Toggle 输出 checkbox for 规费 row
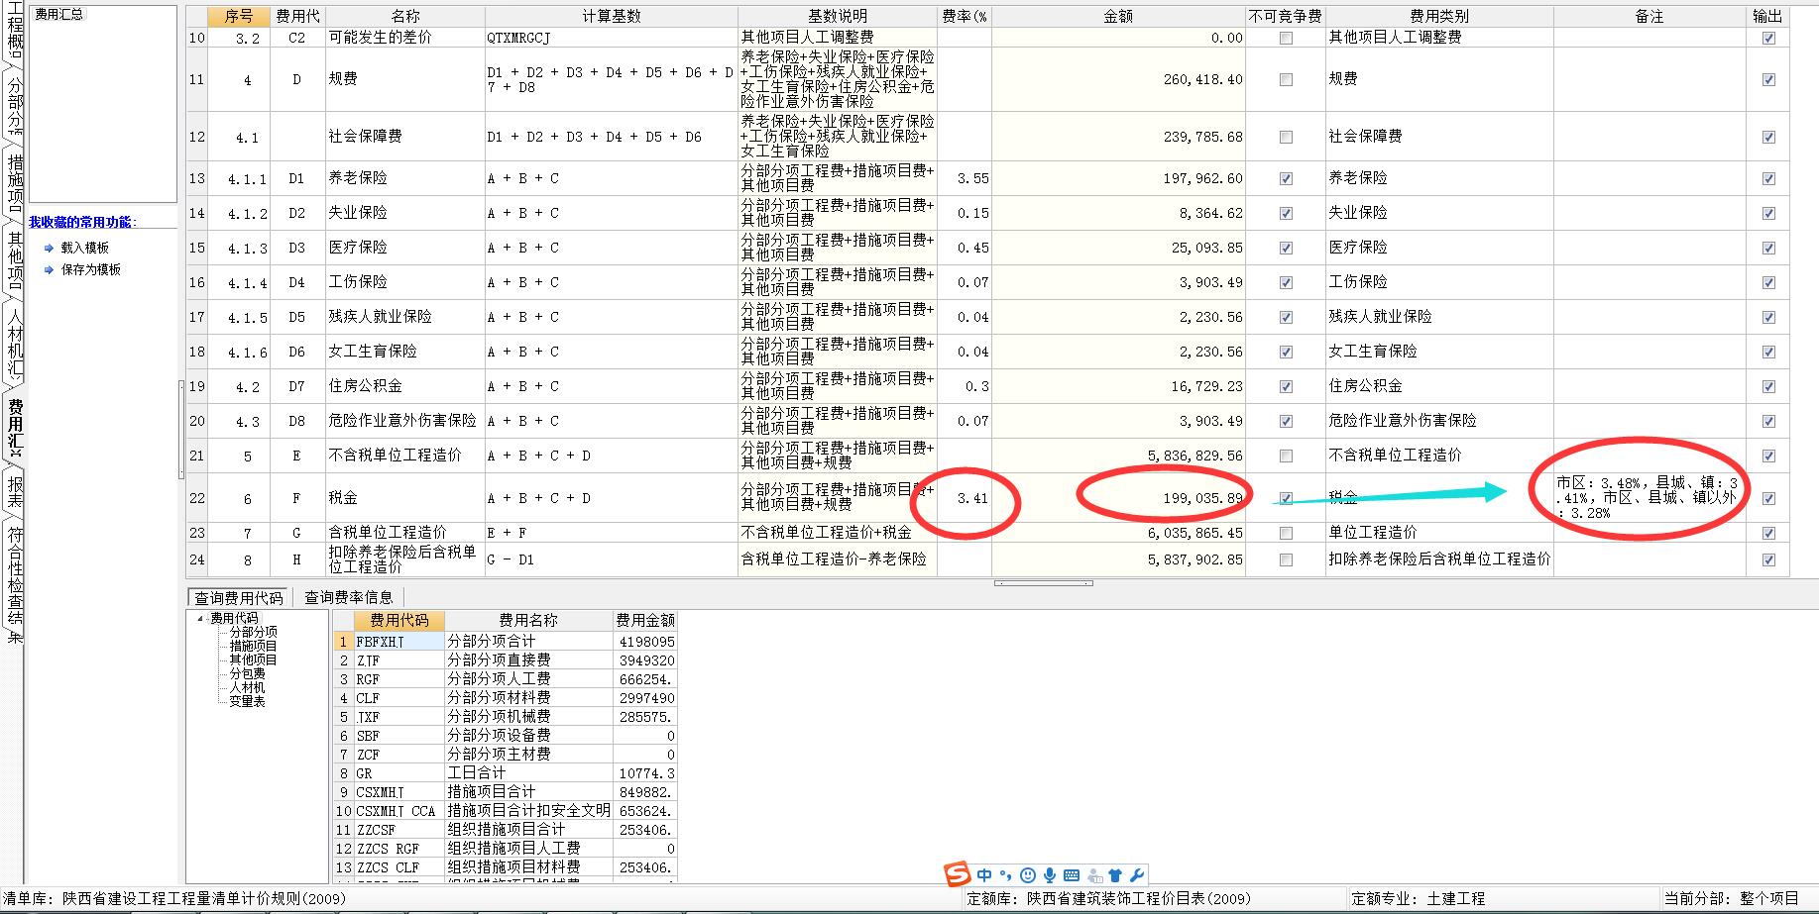The image size is (1819, 914). (1768, 80)
